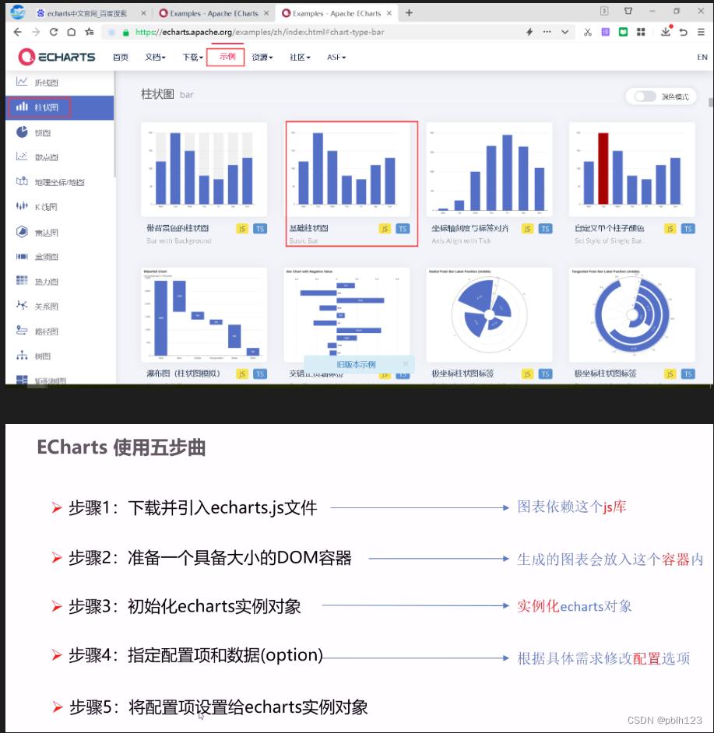
Task: Select 折线图 line chart in the sidebar
Action: tap(59, 82)
